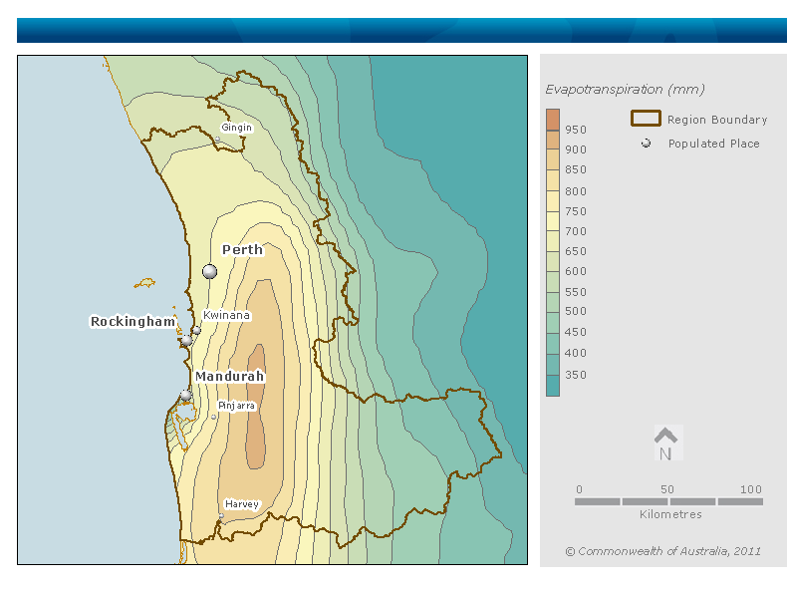Click the Kwinana populated place marker
The width and height of the screenshot is (787, 592).
pos(197,331)
